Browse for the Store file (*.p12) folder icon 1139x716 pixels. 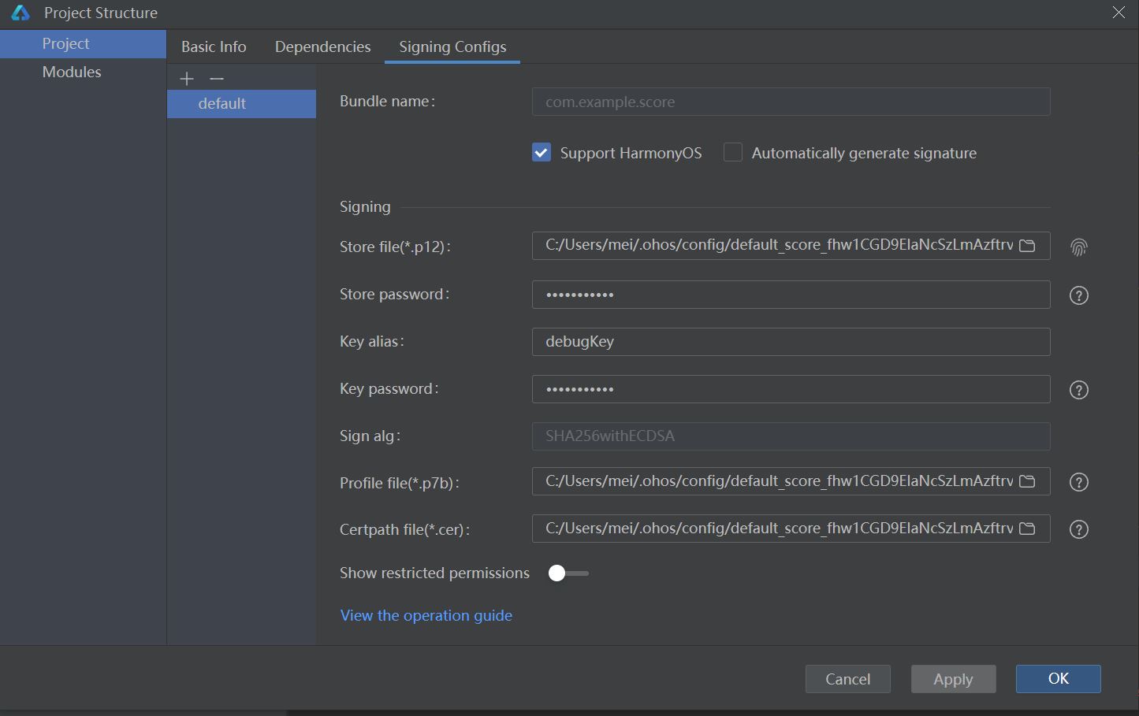1027,246
